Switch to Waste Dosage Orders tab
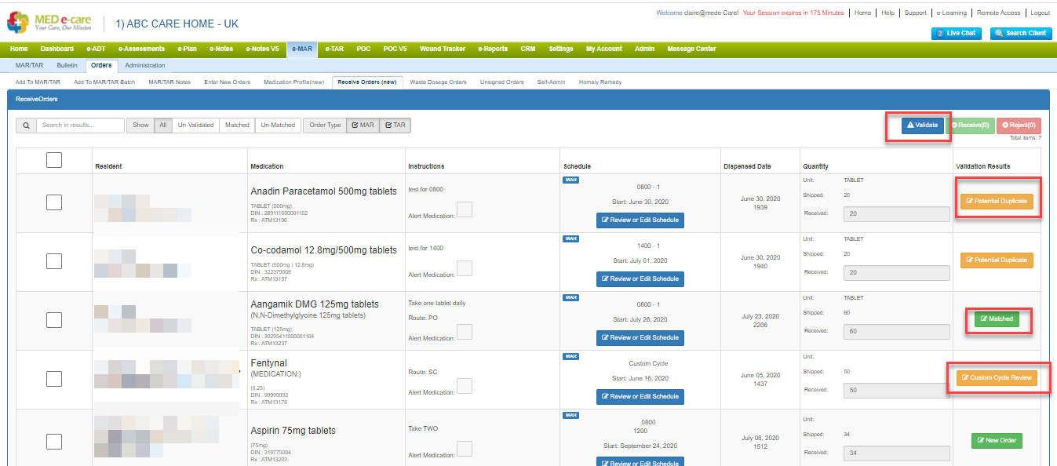Image resolution: width=1057 pixels, height=466 pixels. (438, 82)
